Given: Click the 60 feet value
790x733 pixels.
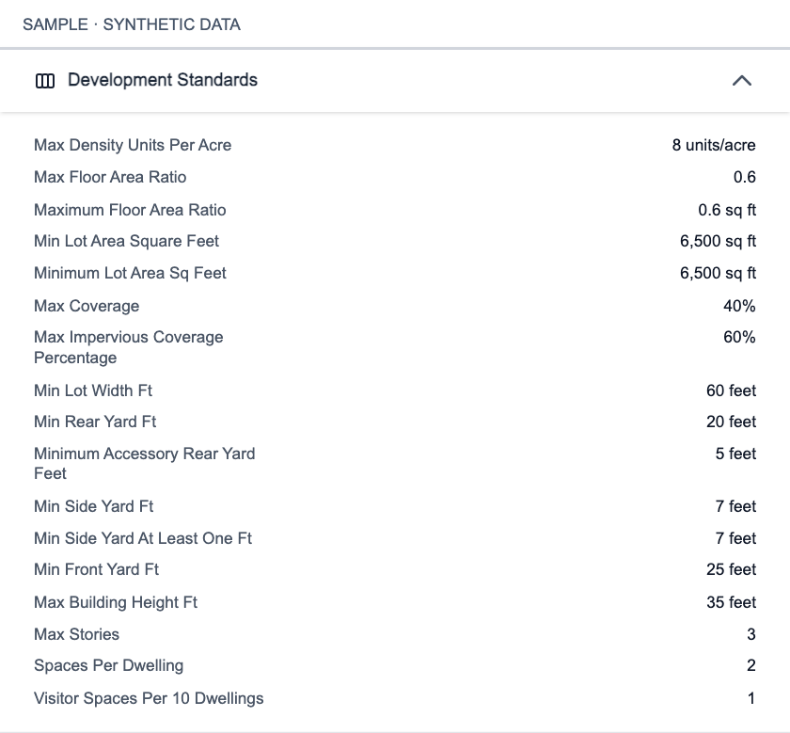Looking at the screenshot, I should (x=731, y=390).
